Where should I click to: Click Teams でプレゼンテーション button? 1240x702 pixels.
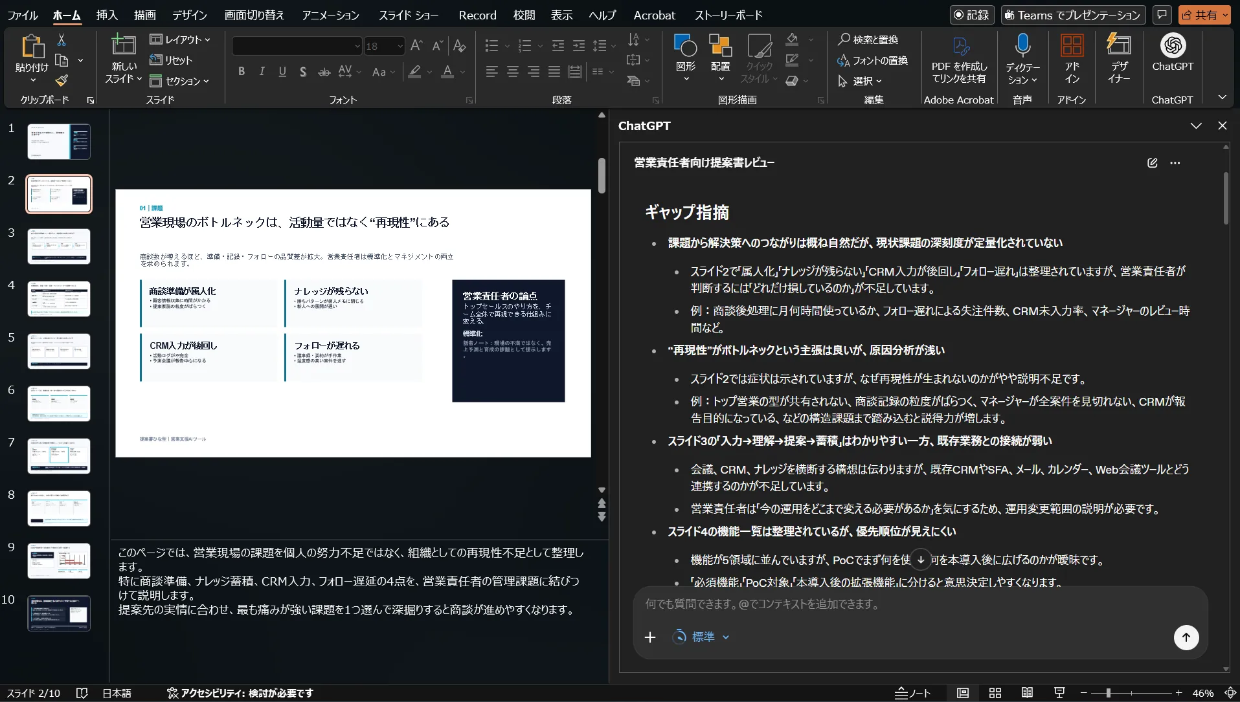[1073, 15]
